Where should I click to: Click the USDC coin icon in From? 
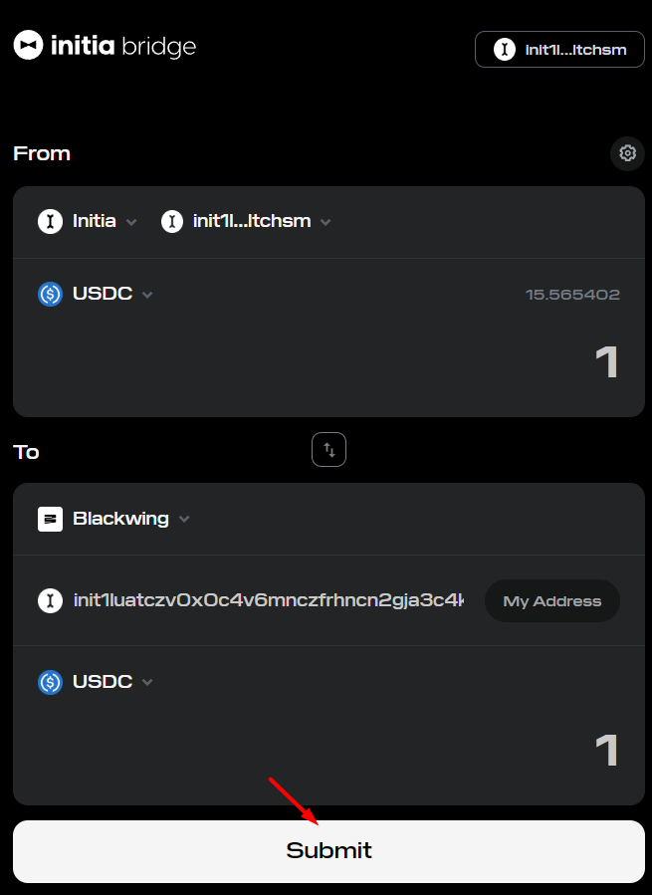click(x=50, y=295)
